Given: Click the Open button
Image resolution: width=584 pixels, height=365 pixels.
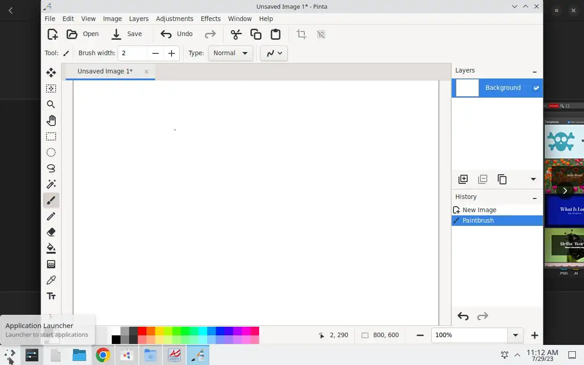Looking at the screenshot, I should click(83, 34).
